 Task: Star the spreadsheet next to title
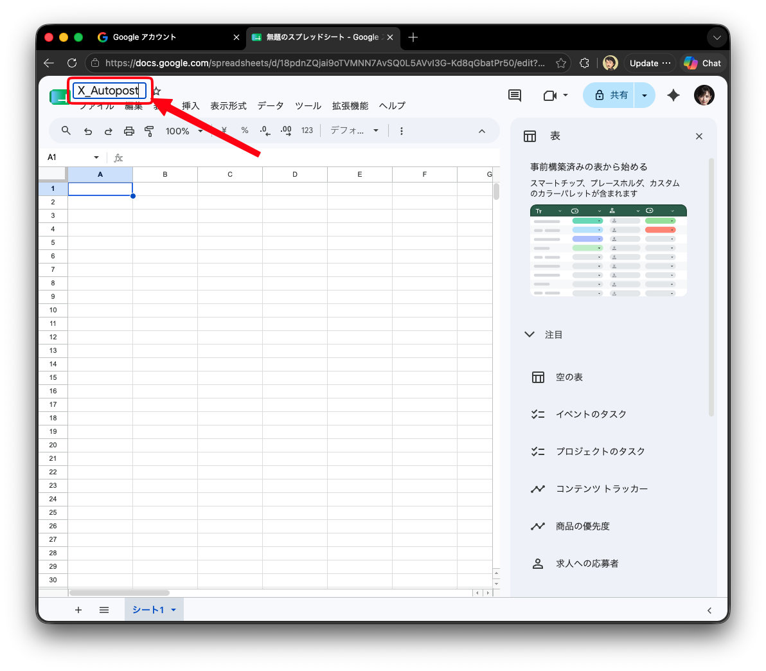157,91
